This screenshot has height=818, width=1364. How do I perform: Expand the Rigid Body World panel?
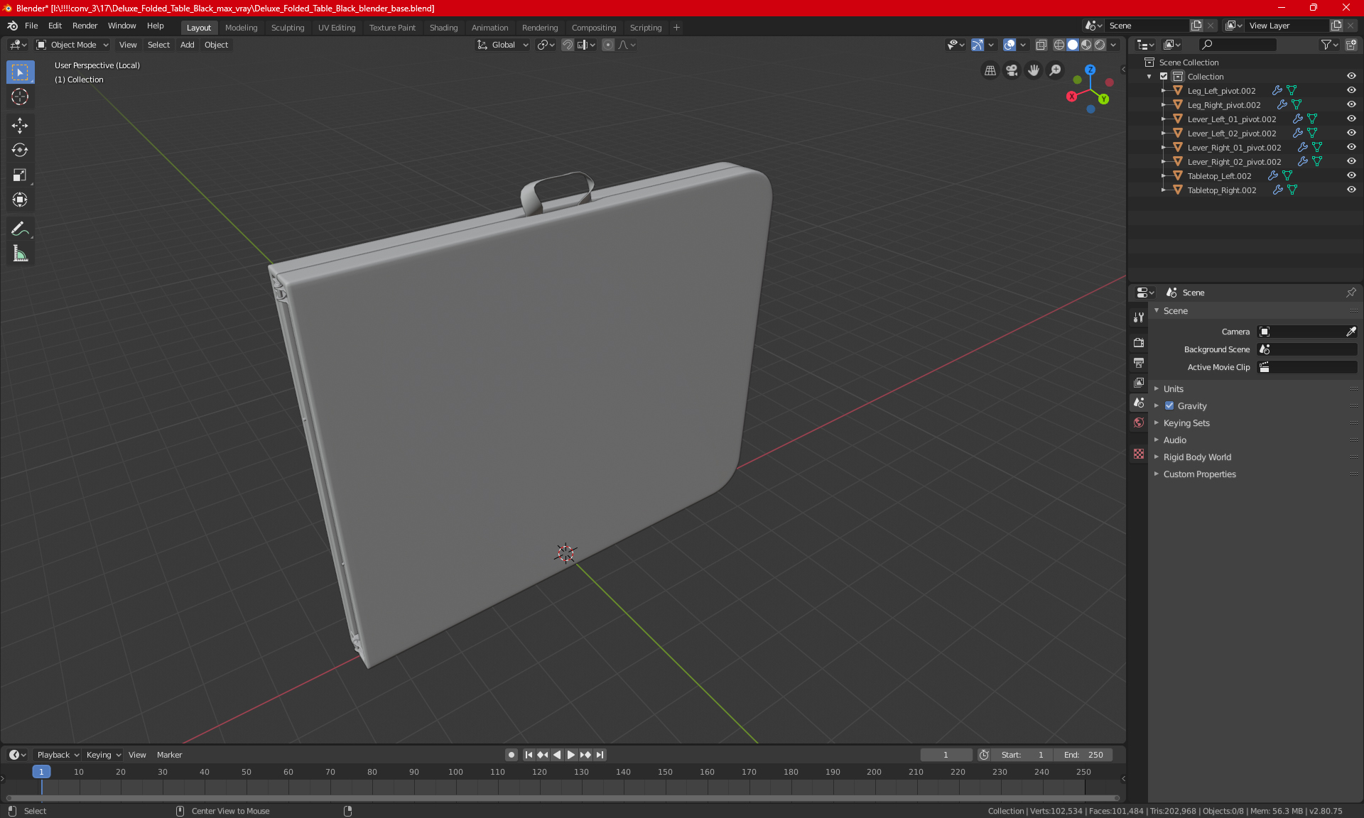coord(1197,457)
